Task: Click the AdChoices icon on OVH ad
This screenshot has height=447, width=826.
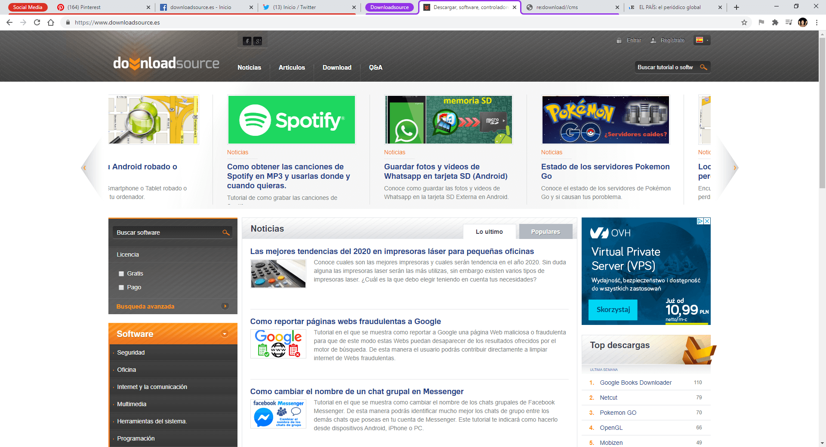Action: [700, 221]
